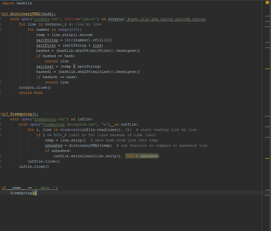Click the fold icon beside def dictionarySHA2
271x231 pixels.
pos(1,14)
